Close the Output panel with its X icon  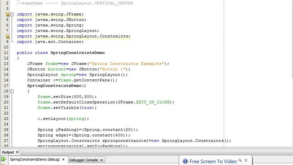(x=17, y=152)
